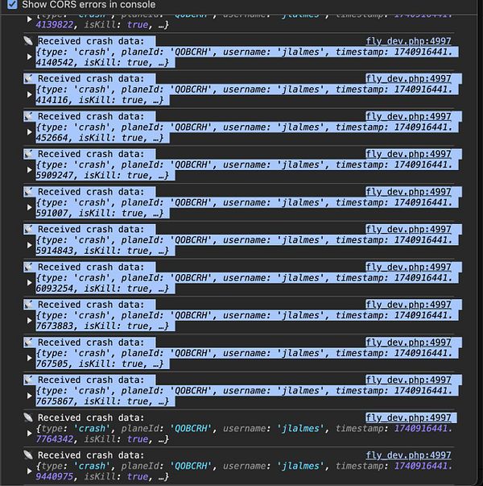This screenshot has width=483, height=486.
Task: Open fly_dev.php:4997 link for entry 414116
Action: pos(408,79)
